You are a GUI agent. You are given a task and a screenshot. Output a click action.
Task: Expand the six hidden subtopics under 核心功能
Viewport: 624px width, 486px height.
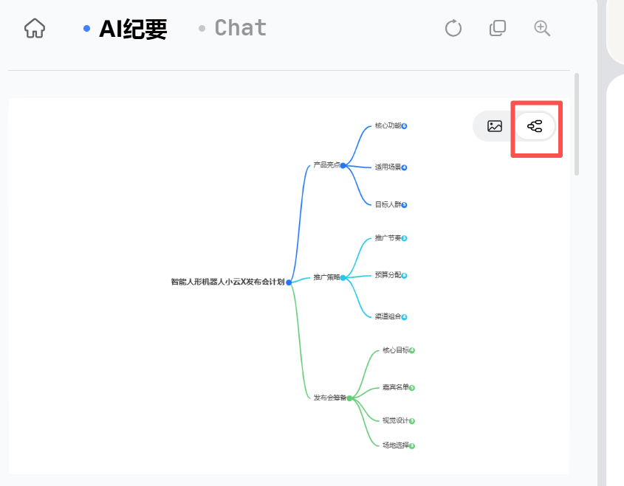(x=405, y=125)
